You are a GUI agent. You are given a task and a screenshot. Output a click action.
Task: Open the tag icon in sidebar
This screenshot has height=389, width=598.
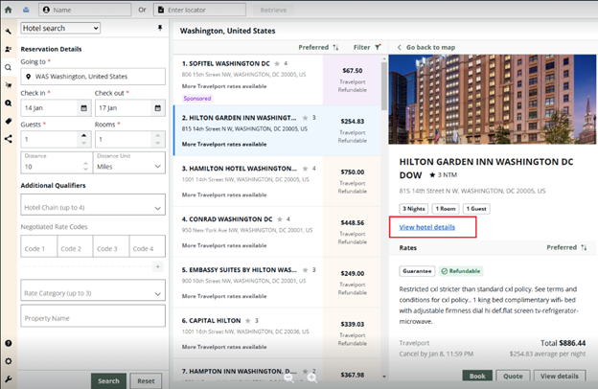[x=8, y=121]
